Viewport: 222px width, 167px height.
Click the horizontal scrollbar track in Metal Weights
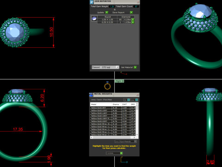[113, 137]
